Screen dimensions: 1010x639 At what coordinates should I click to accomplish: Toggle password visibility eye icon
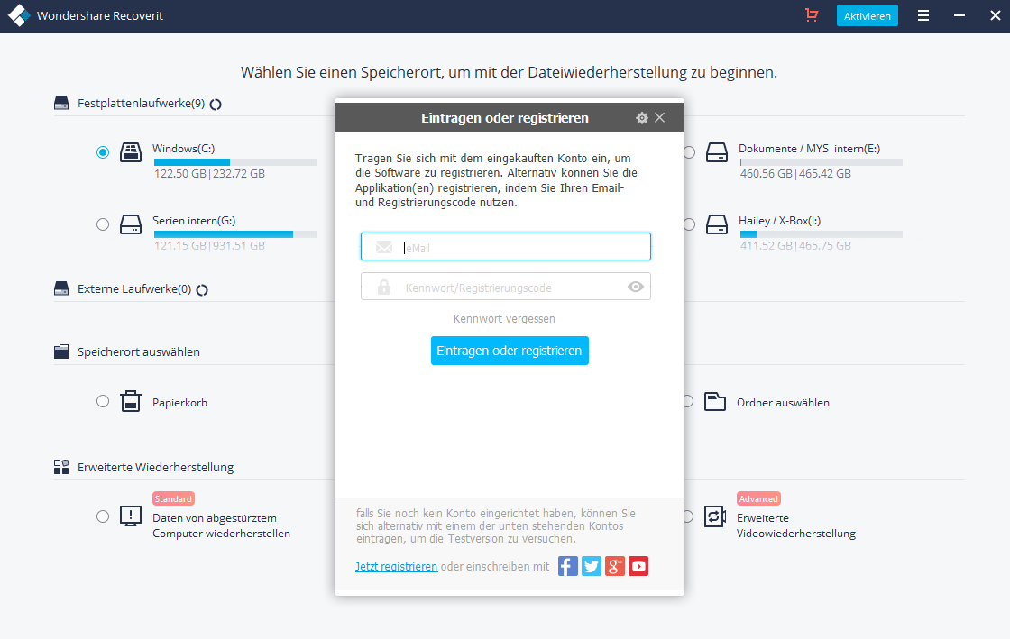pyautogui.click(x=636, y=288)
